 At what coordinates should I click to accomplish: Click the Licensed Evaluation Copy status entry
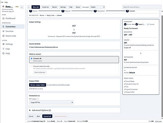pyautogui.click(x=36, y=121)
